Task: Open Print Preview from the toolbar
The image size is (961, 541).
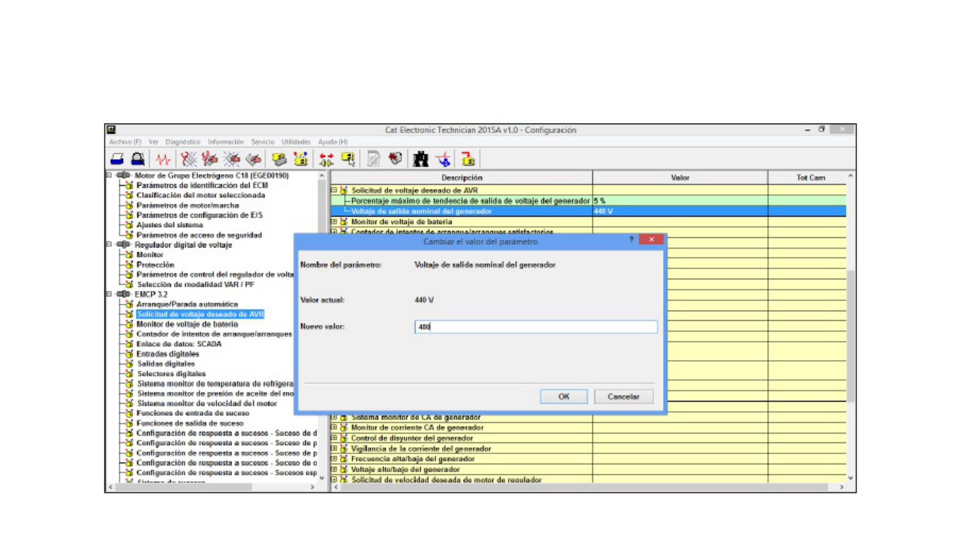Action: pyautogui.click(x=137, y=159)
